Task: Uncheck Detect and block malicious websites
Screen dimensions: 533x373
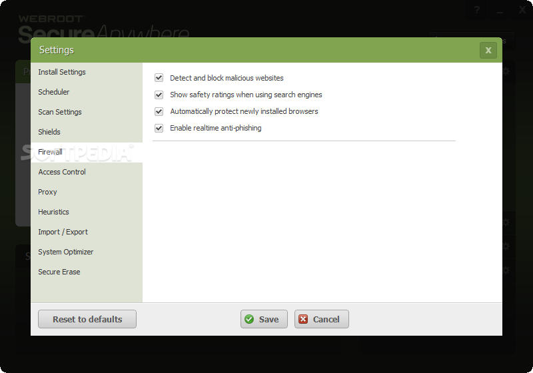Action: click(x=159, y=78)
